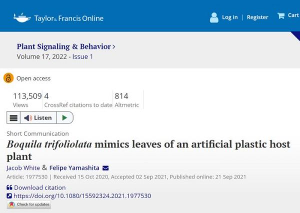Click the Download citation quote icon

tap(9, 187)
